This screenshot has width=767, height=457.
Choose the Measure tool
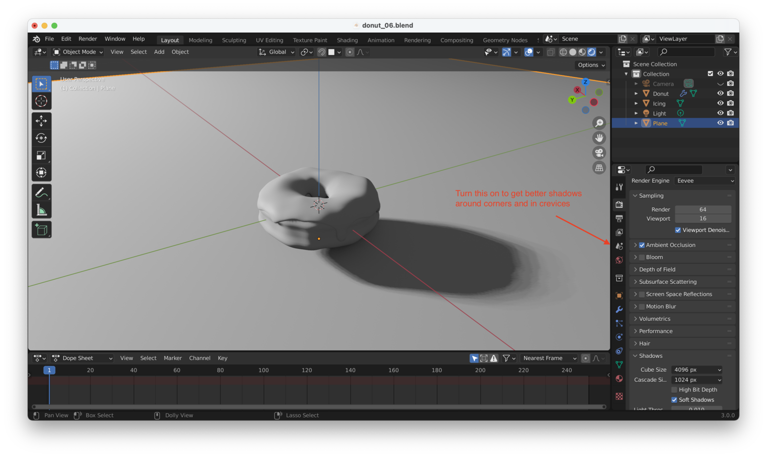pyautogui.click(x=42, y=209)
